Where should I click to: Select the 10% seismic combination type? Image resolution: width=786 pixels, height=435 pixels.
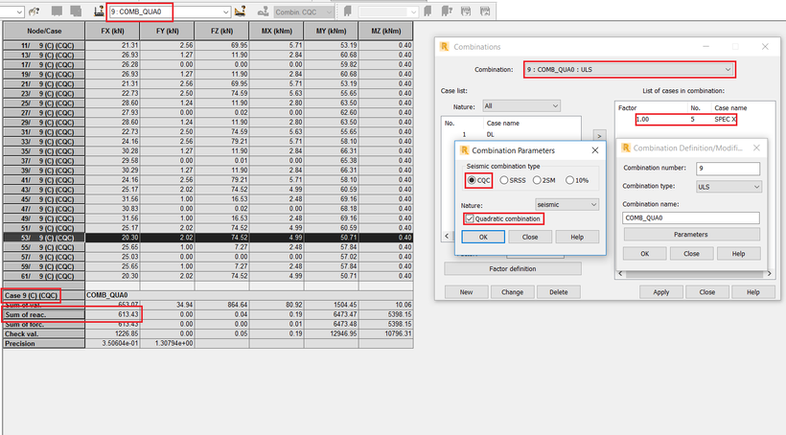[x=569, y=180]
